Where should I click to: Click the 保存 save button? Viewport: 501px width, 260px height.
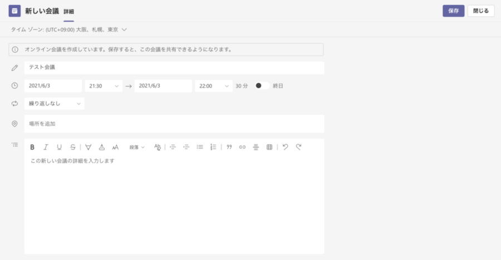[x=453, y=11]
